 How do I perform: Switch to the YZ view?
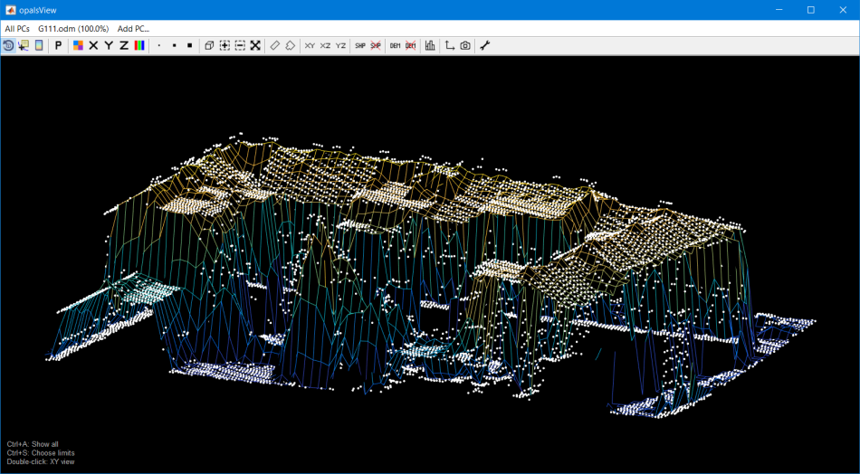click(x=340, y=45)
